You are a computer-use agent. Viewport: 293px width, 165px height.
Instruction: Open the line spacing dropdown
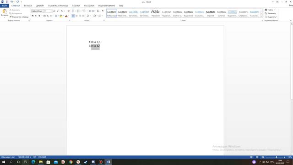(x=88, y=16)
